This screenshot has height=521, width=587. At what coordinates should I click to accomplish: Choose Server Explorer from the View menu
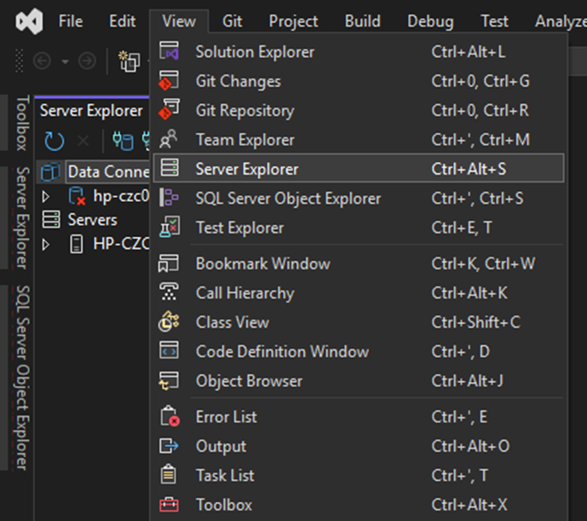click(247, 169)
